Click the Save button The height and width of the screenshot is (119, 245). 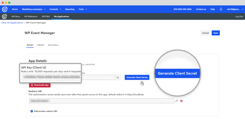click(x=216, y=33)
